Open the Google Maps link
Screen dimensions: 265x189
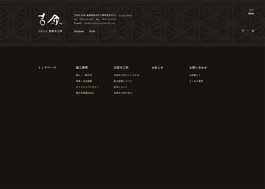tap(125, 15)
